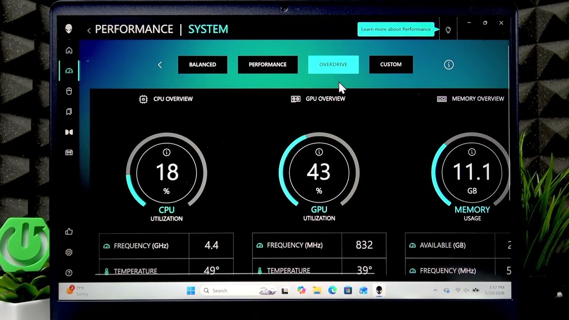
Task: Click the battery tray icon
Action: coord(476,291)
